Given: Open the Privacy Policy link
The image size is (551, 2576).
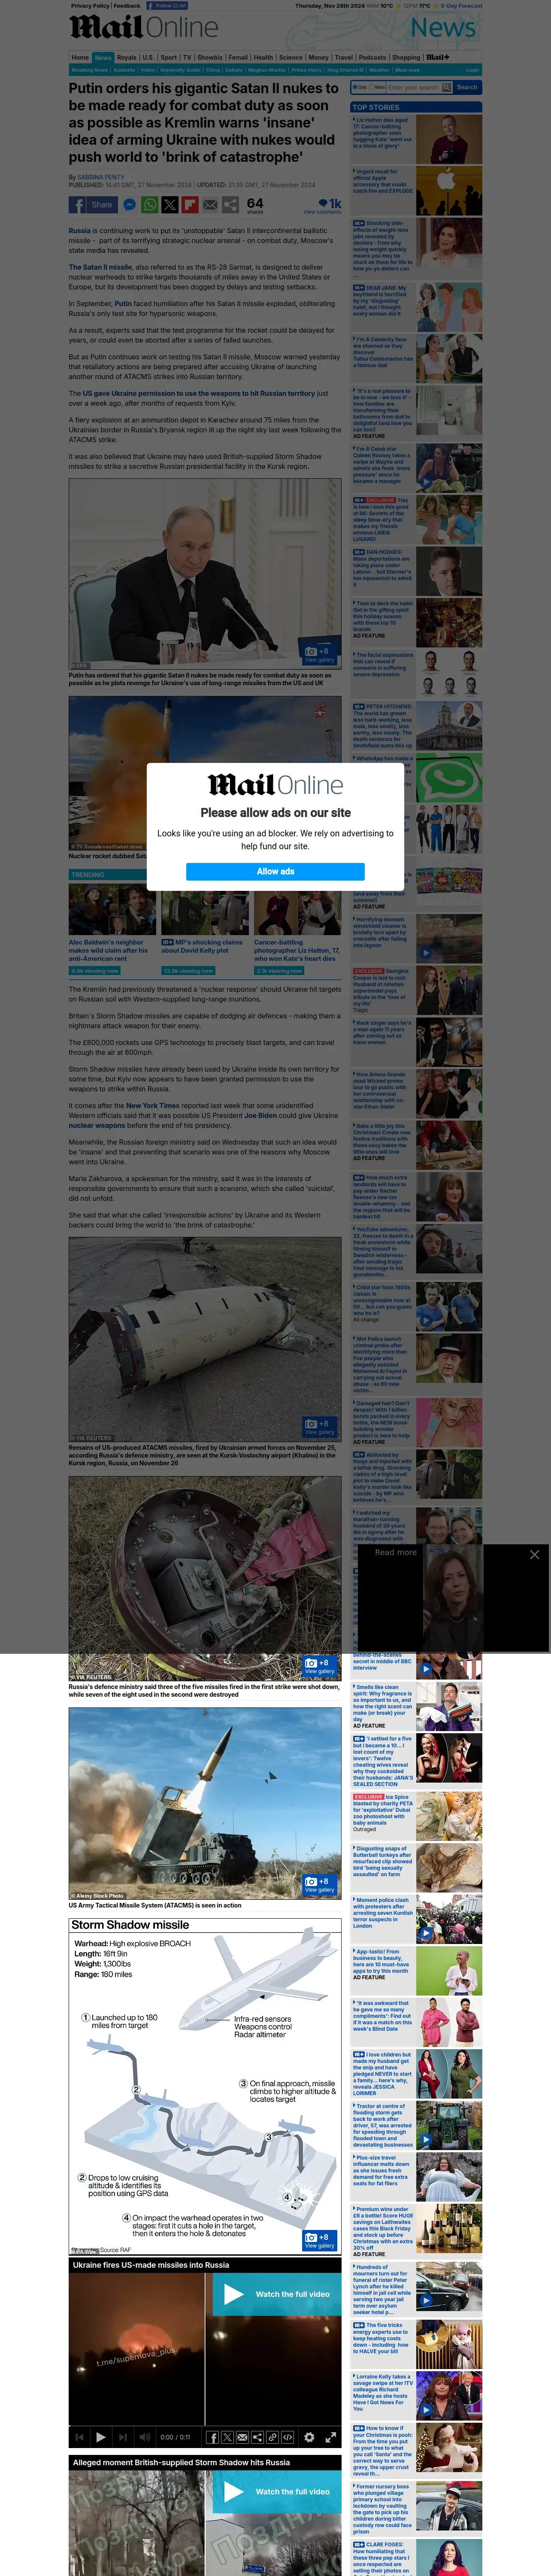Looking at the screenshot, I should pos(90,6).
